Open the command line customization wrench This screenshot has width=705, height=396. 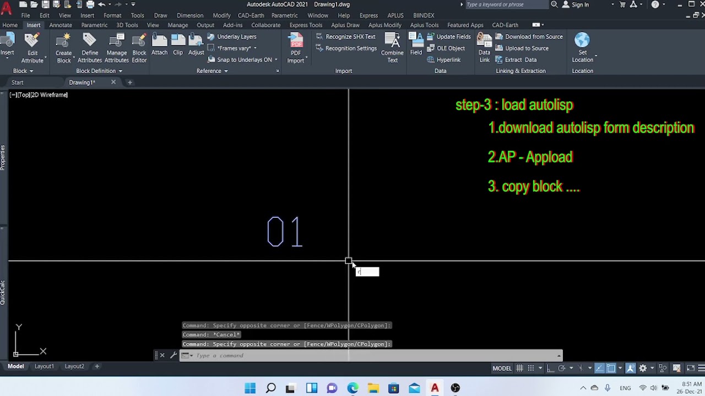(173, 355)
